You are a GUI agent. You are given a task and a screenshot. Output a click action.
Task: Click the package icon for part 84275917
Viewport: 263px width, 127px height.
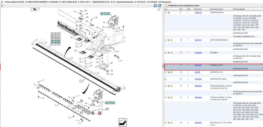click(x=171, y=40)
